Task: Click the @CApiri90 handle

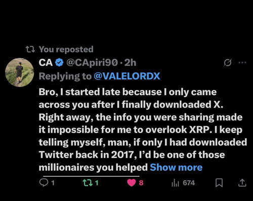Action: (92, 63)
